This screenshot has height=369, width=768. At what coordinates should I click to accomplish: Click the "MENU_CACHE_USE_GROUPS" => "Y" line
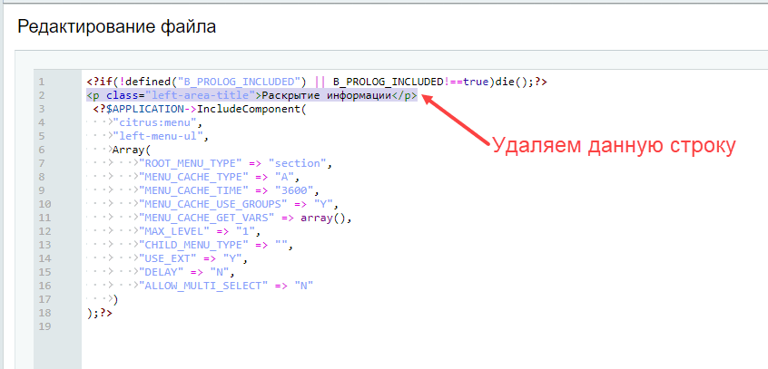point(239,204)
